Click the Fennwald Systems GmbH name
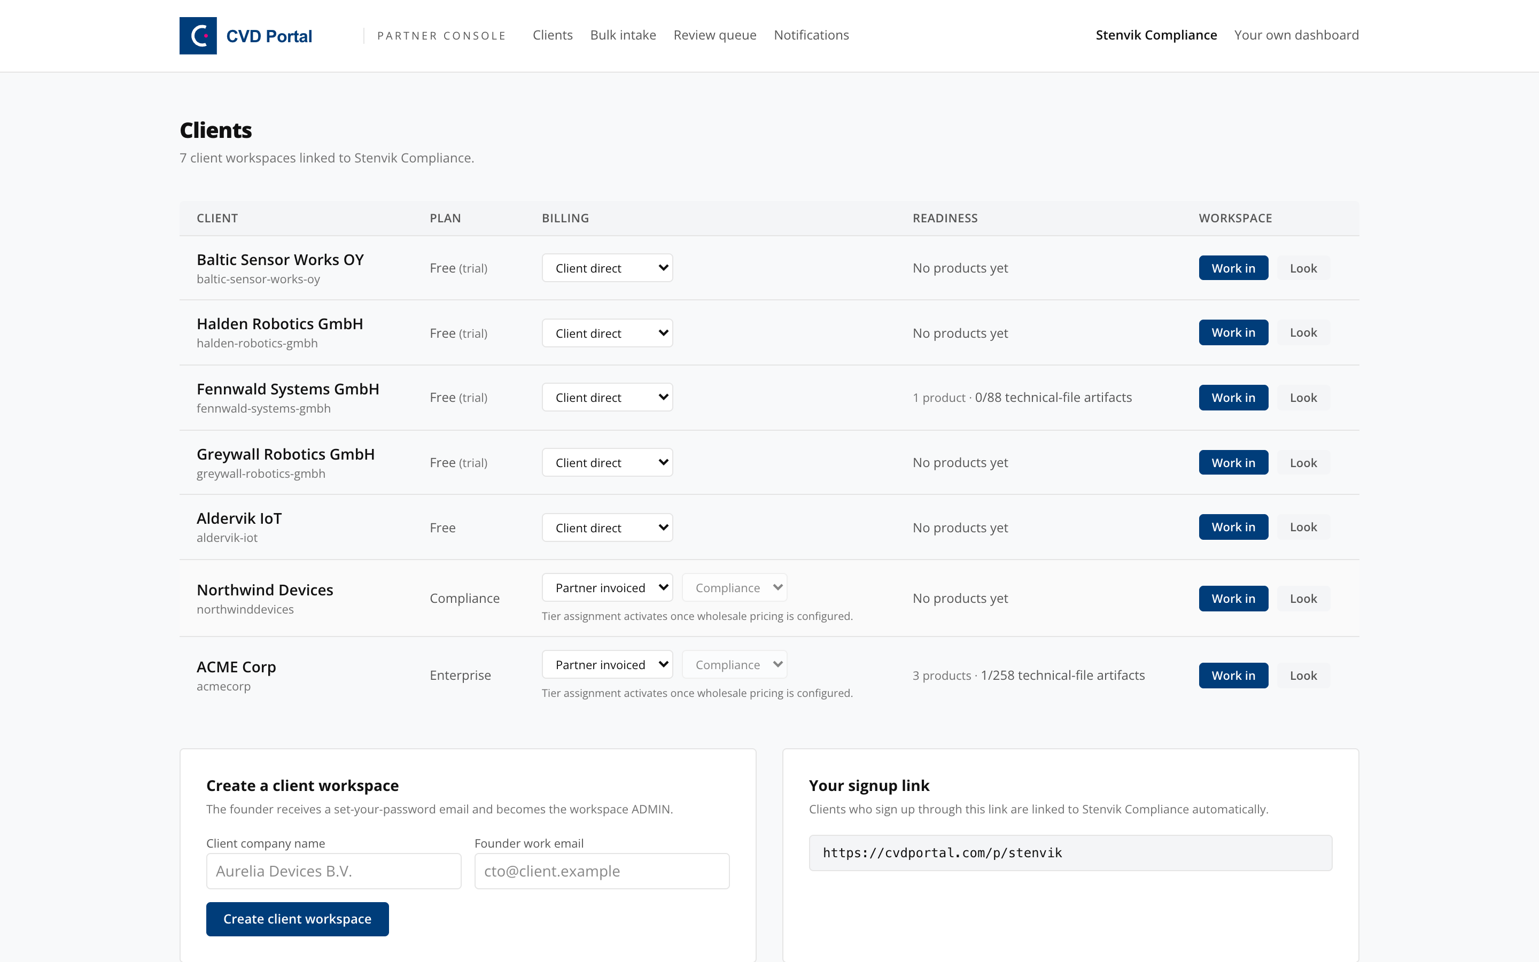This screenshot has height=962, width=1539. click(287, 389)
